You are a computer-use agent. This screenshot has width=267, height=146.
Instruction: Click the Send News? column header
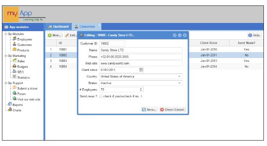point(246,43)
